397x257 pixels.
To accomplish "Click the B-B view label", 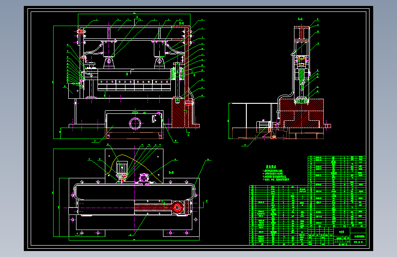I will tap(171, 172).
